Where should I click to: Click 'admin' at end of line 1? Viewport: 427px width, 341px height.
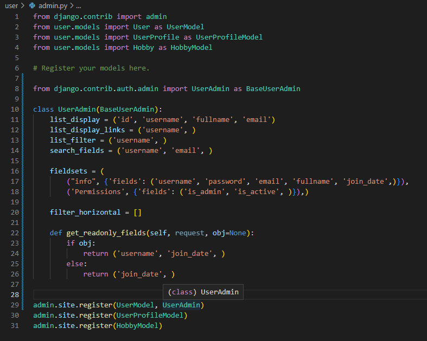click(156, 17)
